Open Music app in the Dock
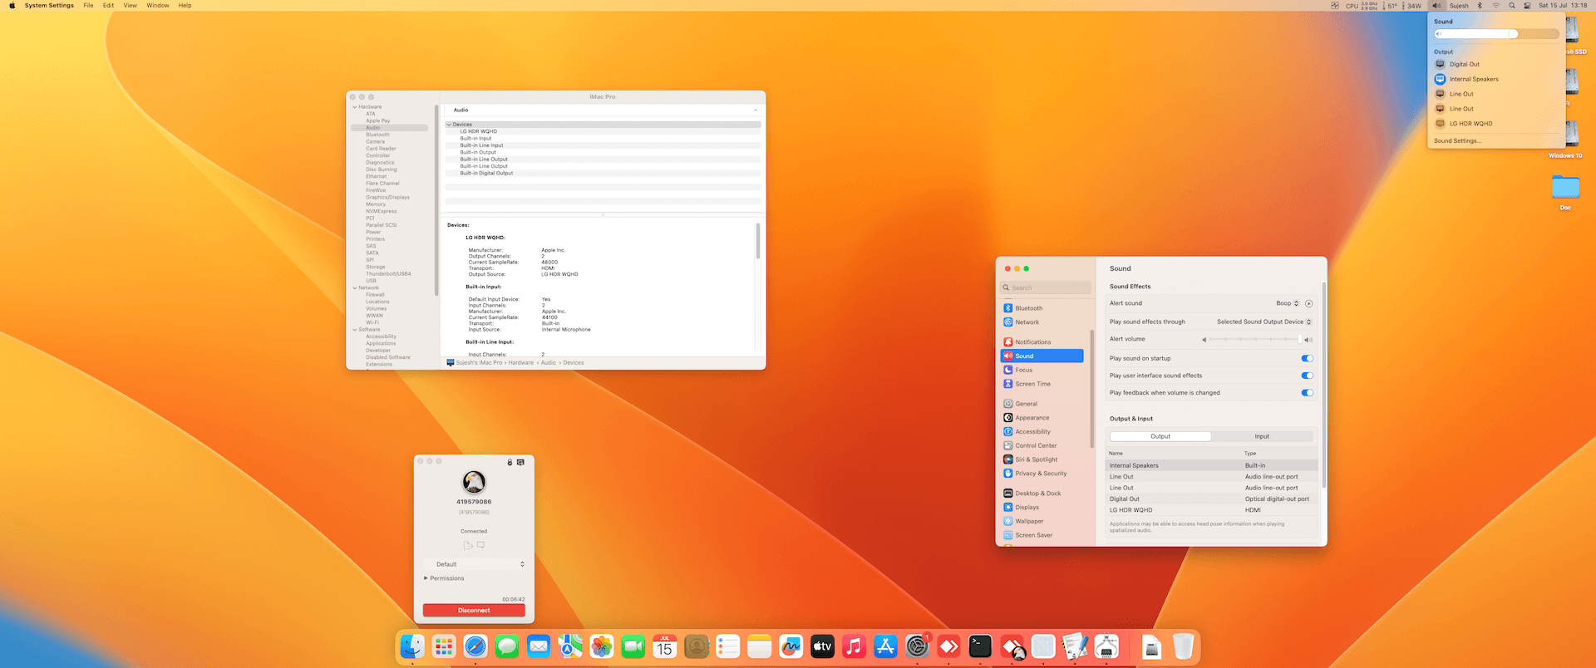1596x668 pixels. pos(855,646)
